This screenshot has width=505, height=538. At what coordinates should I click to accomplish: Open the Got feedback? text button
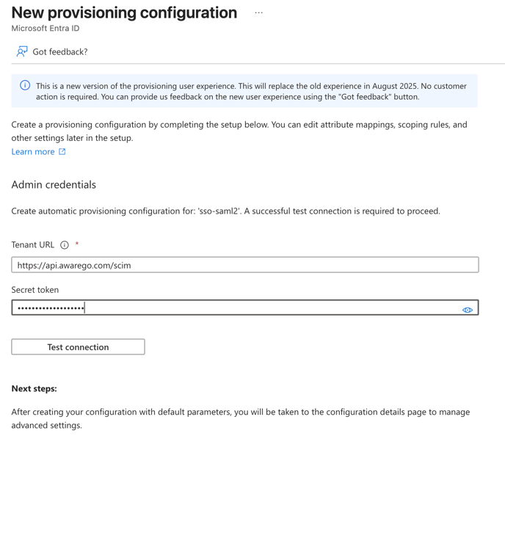[60, 52]
